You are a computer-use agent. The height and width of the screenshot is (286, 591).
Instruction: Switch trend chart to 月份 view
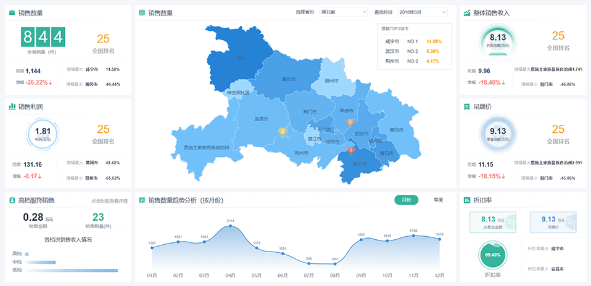406,200
